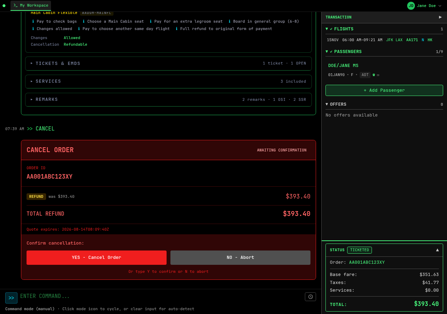The width and height of the screenshot is (447, 314).
Task: Switch to My Workspace tab
Action: (31, 6)
